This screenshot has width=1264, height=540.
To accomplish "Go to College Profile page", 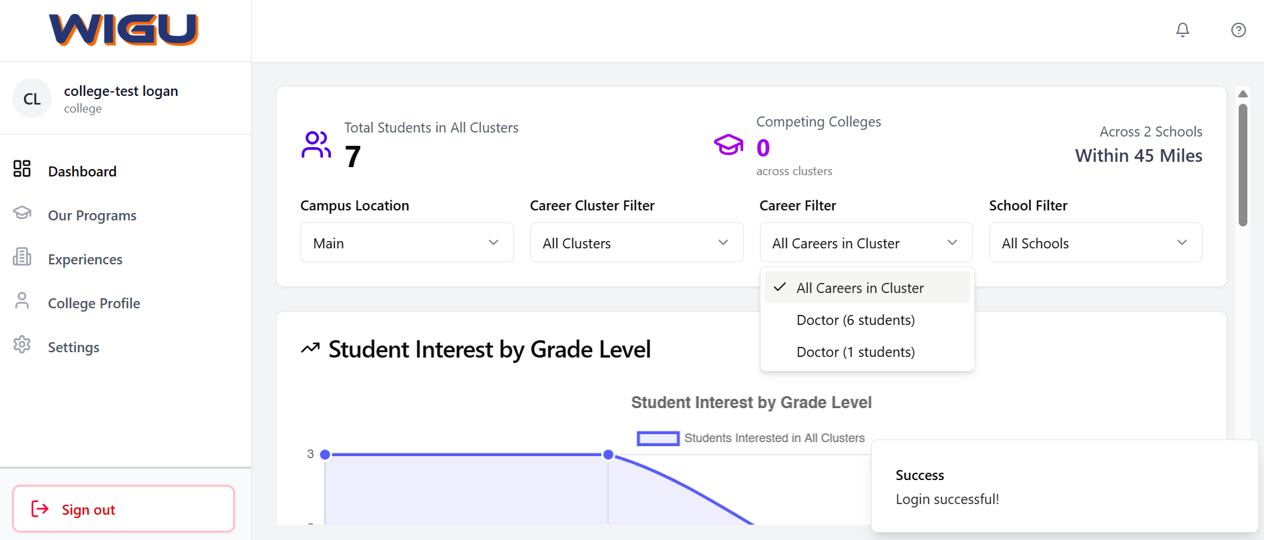I will tap(94, 304).
